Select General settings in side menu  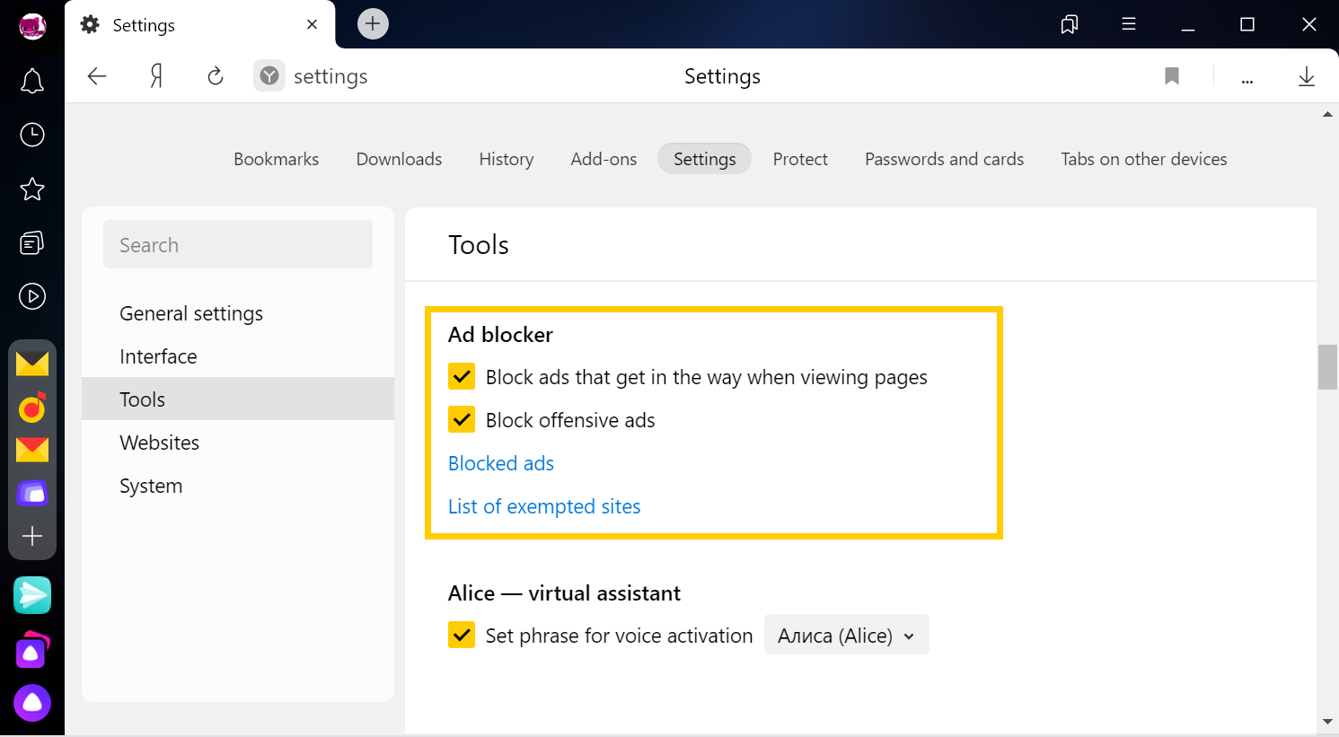point(238,313)
